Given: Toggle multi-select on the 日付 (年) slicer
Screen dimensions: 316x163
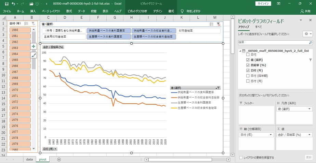Looking at the screenshot, I should pyautogui.click(x=26, y=24).
